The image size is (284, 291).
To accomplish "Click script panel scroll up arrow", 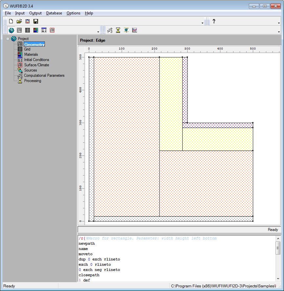I will tap(278, 239).
